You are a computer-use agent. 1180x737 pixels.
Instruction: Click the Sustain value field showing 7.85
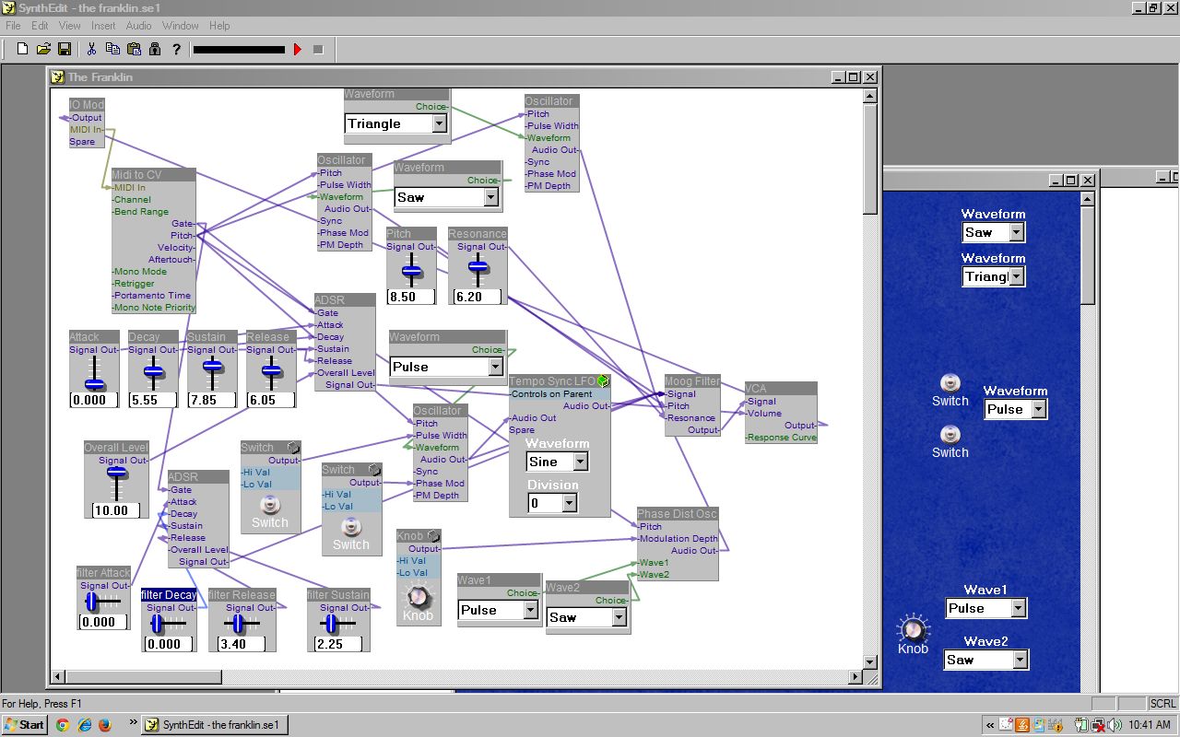click(x=212, y=400)
